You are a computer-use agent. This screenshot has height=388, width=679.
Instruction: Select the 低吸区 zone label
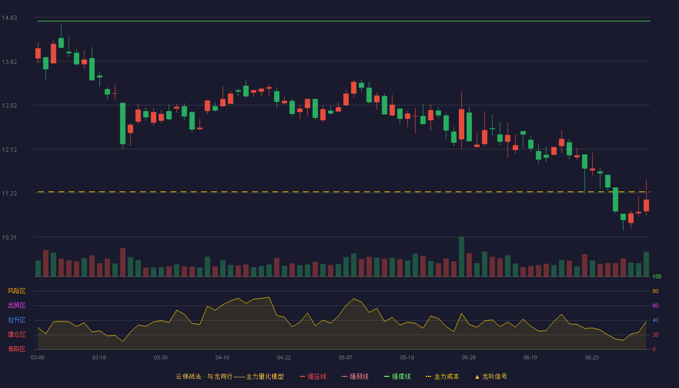16,349
